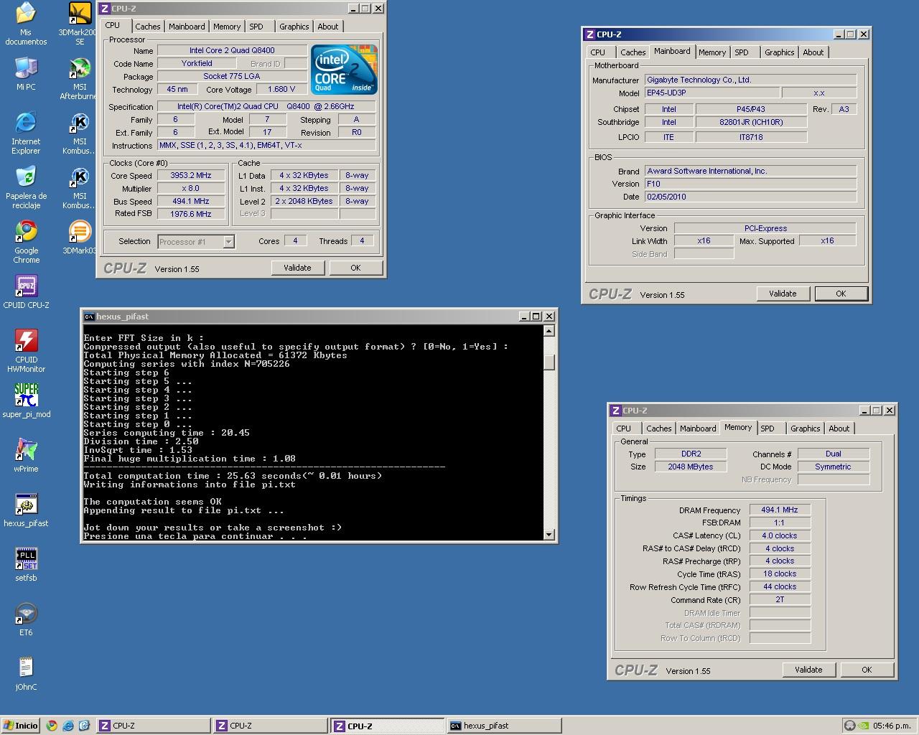Click the wPrime desktop icon
Screen dimensions: 919x735
click(x=26, y=455)
